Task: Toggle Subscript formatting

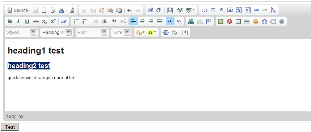Action: 45,21
